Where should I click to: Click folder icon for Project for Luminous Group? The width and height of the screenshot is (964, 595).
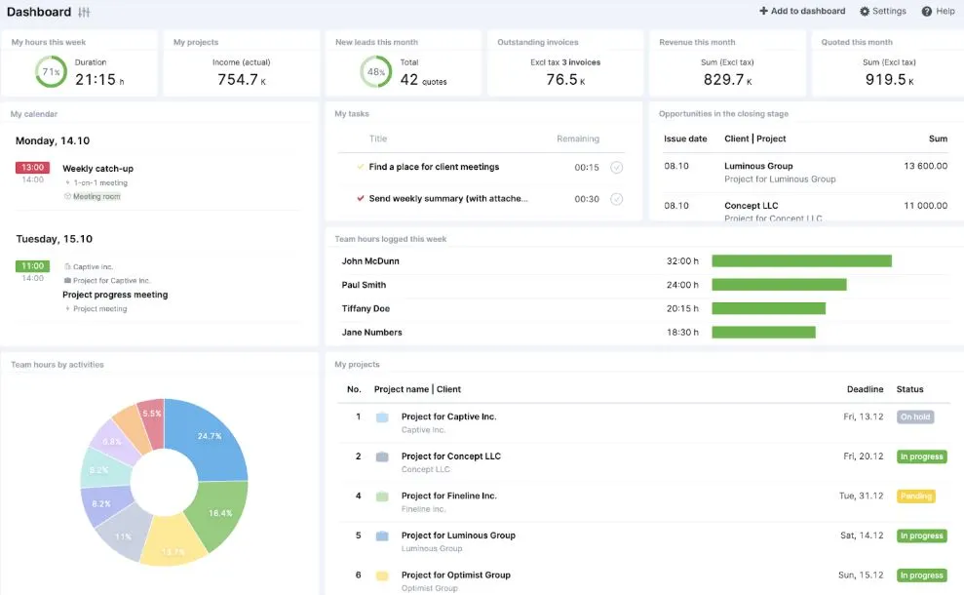pos(382,535)
